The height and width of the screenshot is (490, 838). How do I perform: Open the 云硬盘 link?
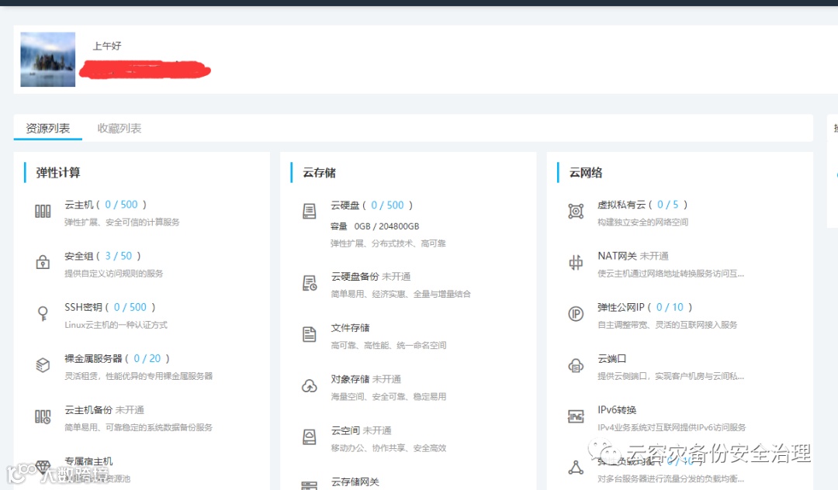pyautogui.click(x=345, y=205)
